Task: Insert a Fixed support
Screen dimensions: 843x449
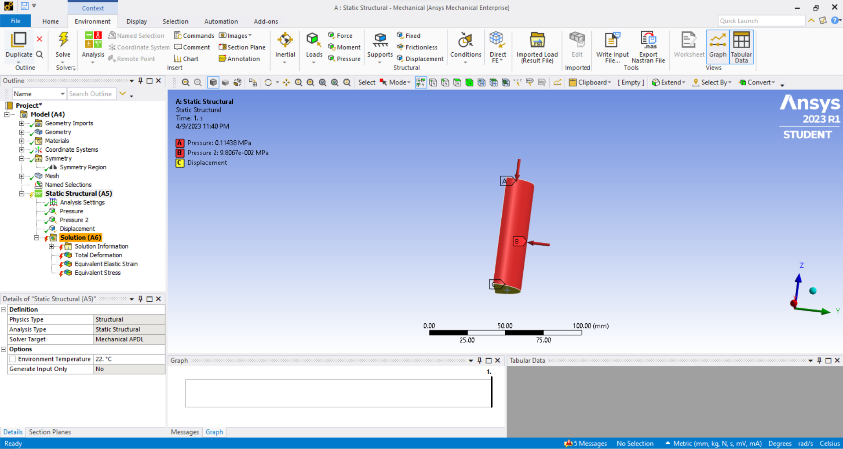Action: coord(409,36)
